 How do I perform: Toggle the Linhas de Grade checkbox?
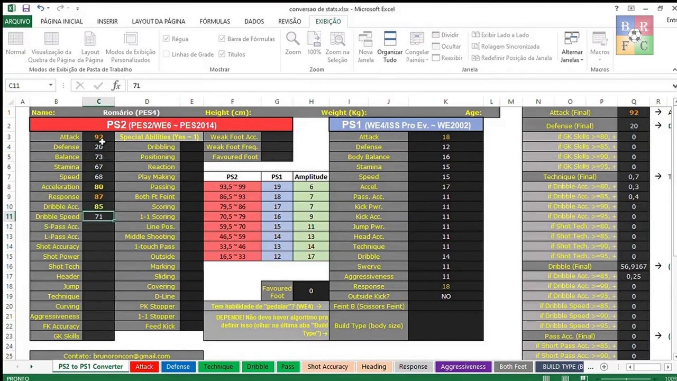pos(167,55)
